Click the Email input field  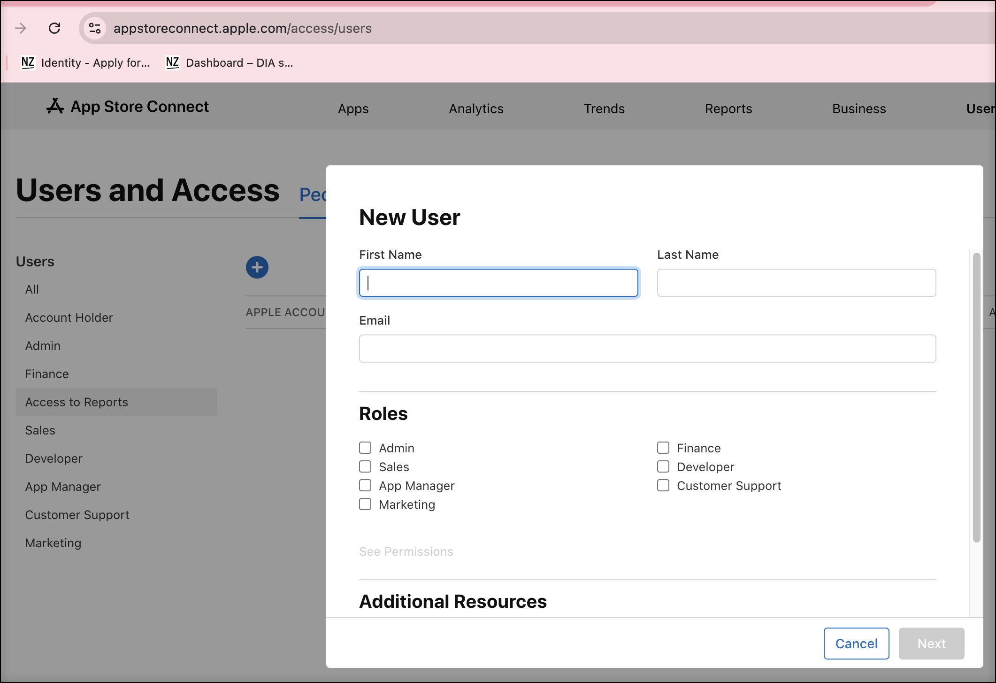click(648, 349)
